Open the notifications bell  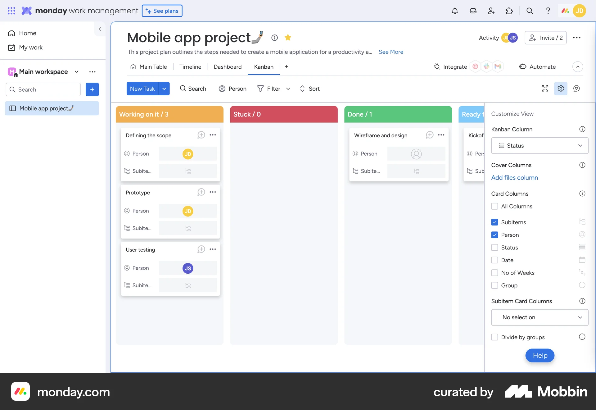click(455, 11)
